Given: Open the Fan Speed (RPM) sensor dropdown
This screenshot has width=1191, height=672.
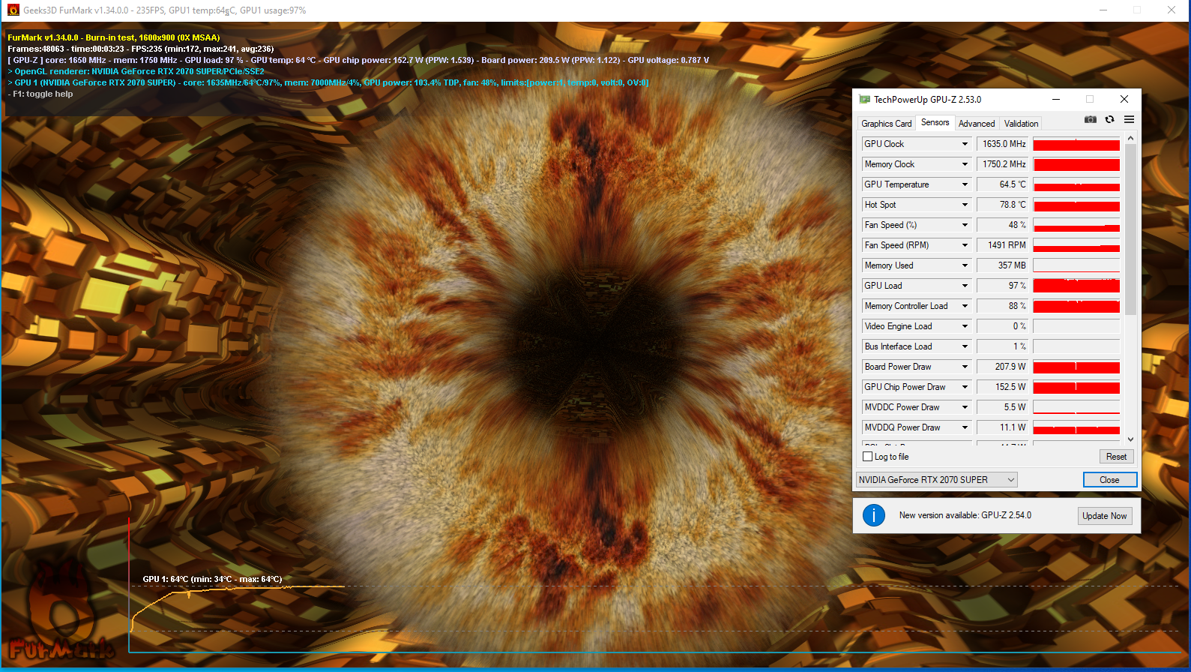Looking at the screenshot, I should click(965, 245).
